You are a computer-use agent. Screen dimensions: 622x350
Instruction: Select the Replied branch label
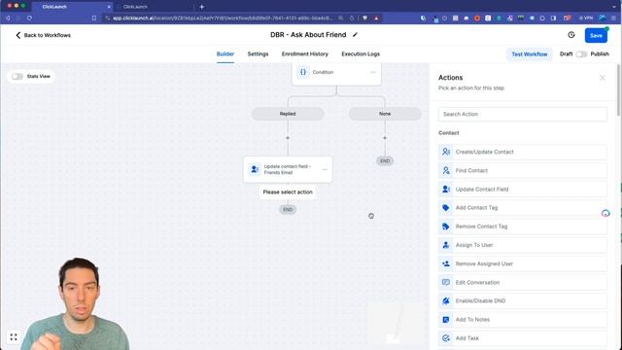tap(288, 114)
